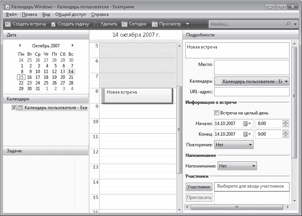
Task: Click details pane scroll right arrow
Action: pyautogui.click(x=288, y=207)
